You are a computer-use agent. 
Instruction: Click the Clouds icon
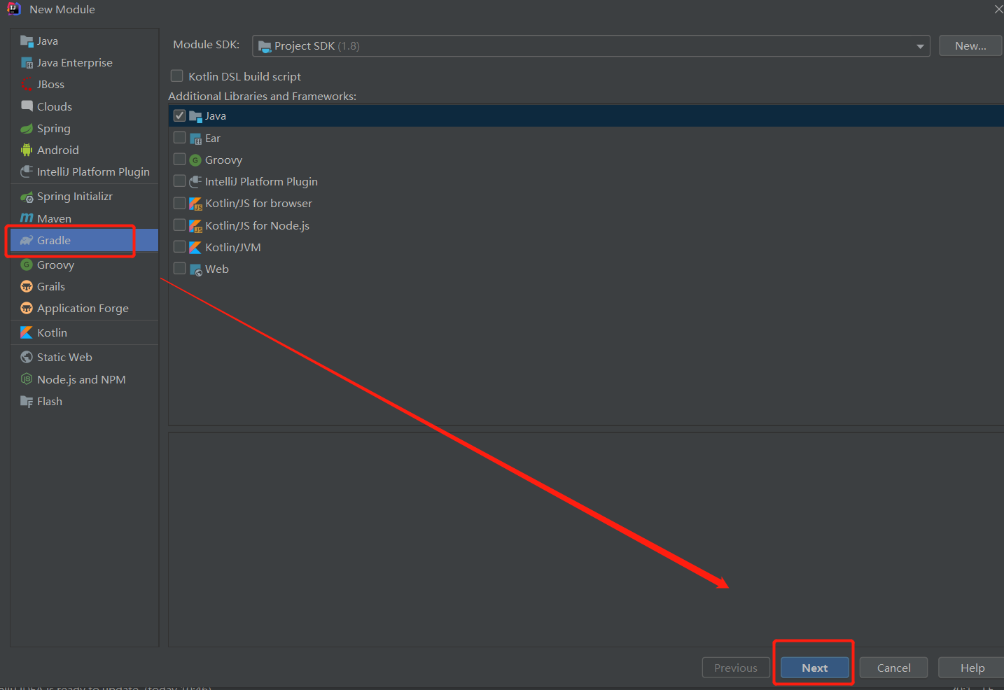pyautogui.click(x=27, y=106)
